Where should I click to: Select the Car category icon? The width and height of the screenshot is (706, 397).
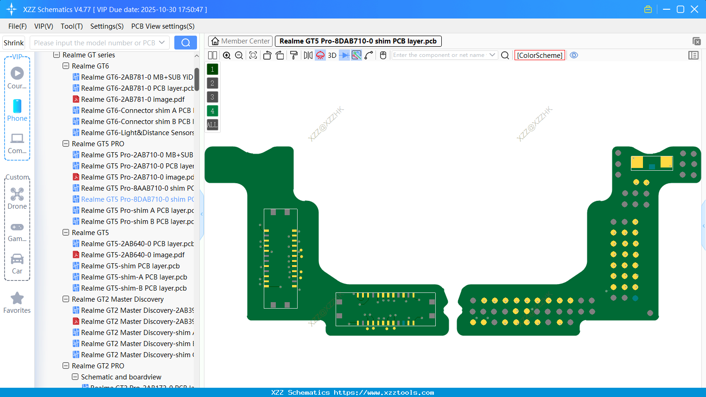click(x=17, y=259)
